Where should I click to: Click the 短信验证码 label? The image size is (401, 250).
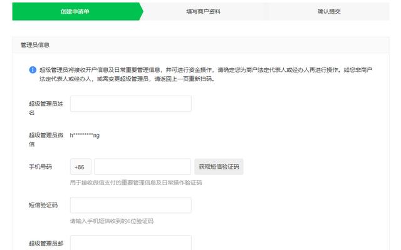[43, 205]
